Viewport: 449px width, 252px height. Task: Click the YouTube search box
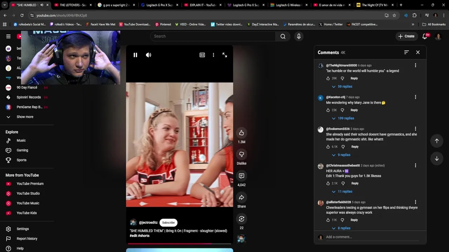(x=213, y=36)
